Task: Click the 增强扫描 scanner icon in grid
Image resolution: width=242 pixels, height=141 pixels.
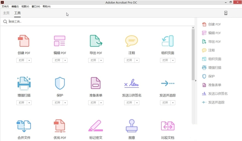Action: tap(24, 83)
